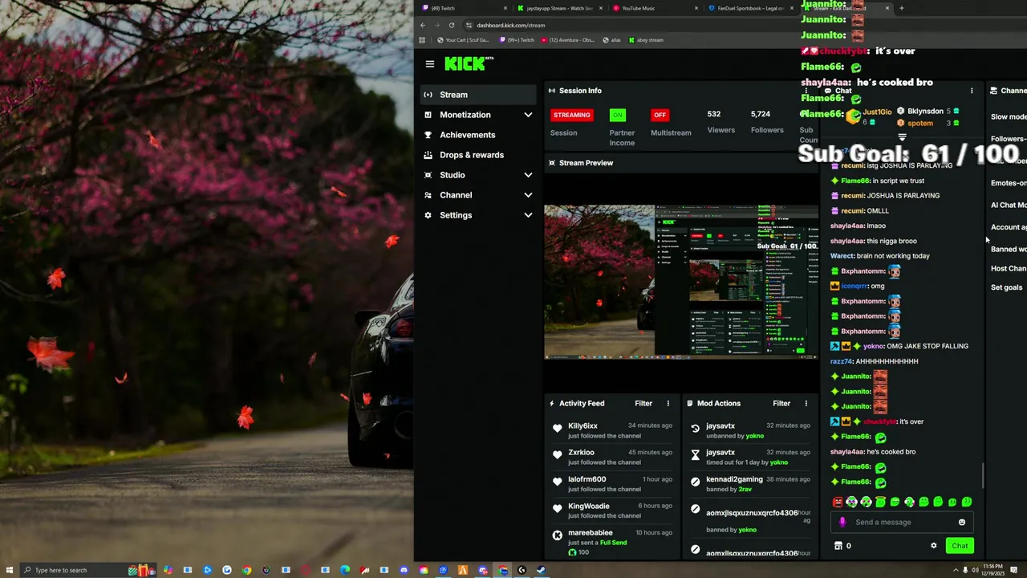Image resolution: width=1027 pixels, height=578 pixels.
Task: Click ban icon for kennadi2gaming entry
Action: pyautogui.click(x=696, y=482)
